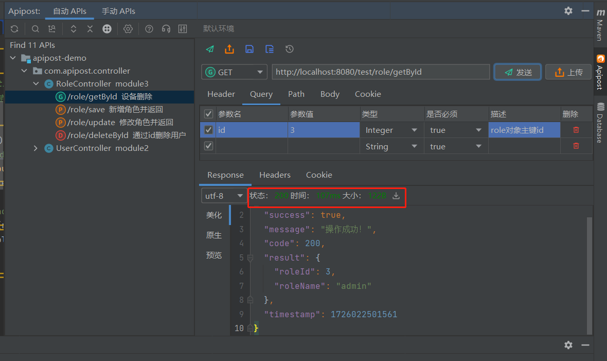Click the response body vertical scrollbar
The width and height of the screenshot is (607, 361).
(589, 276)
